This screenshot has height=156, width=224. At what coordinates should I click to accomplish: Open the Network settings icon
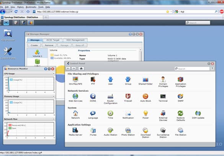coord(75,115)
